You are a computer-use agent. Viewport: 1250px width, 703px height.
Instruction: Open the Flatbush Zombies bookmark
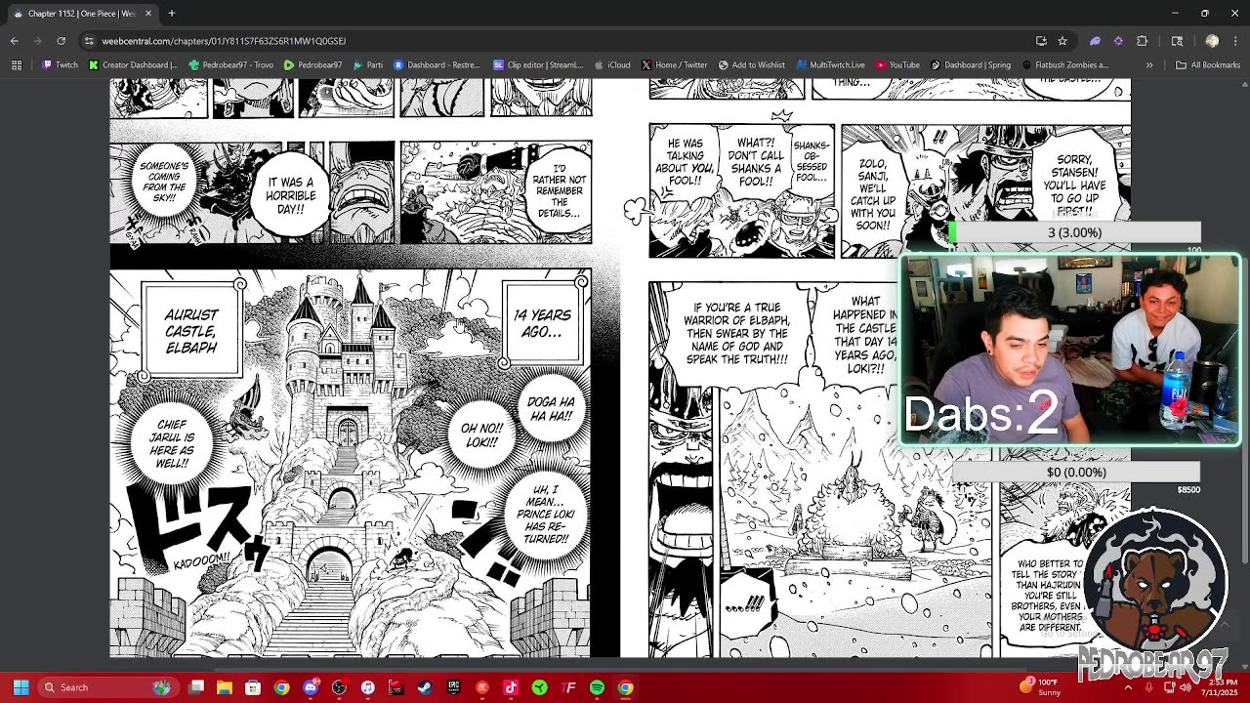coord(1065,65)
